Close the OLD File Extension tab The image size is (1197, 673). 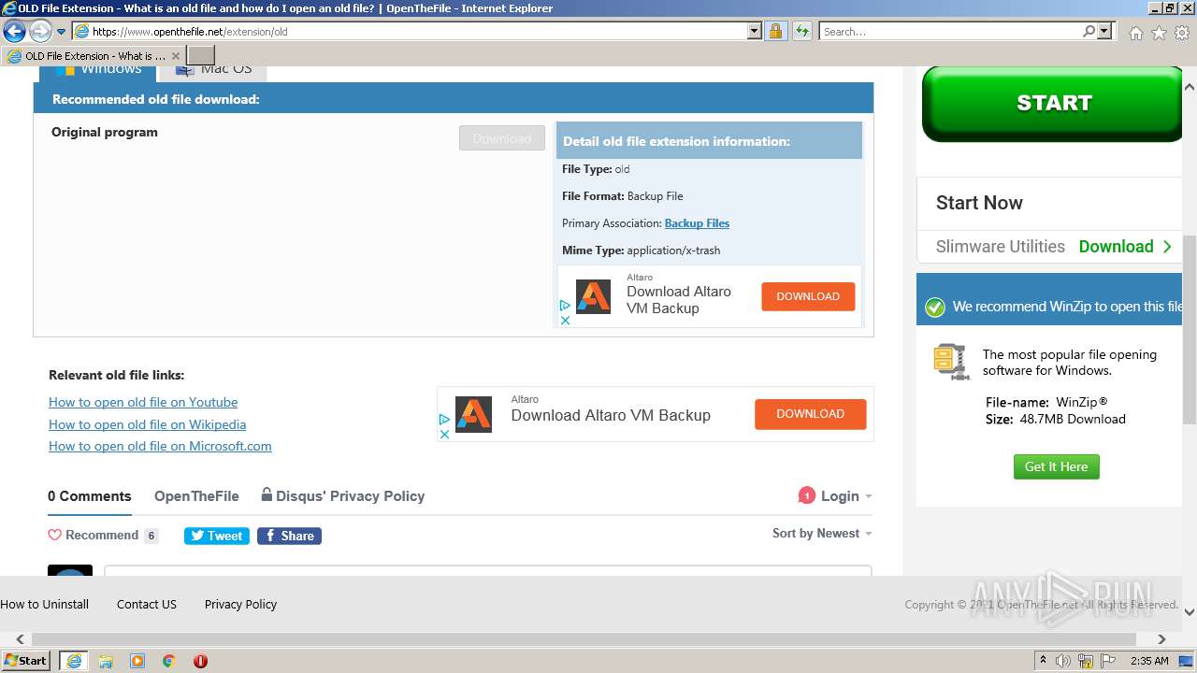175,56
